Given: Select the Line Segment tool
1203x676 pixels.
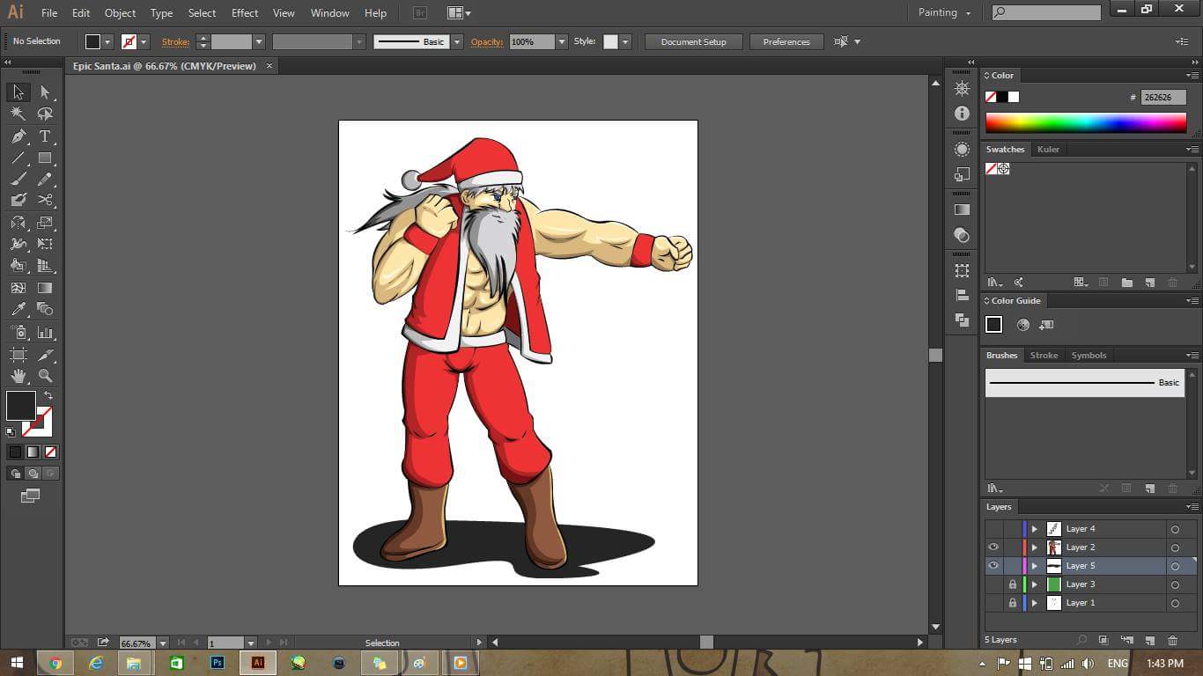Looking at the screenshot, I should tap(18, 158).
